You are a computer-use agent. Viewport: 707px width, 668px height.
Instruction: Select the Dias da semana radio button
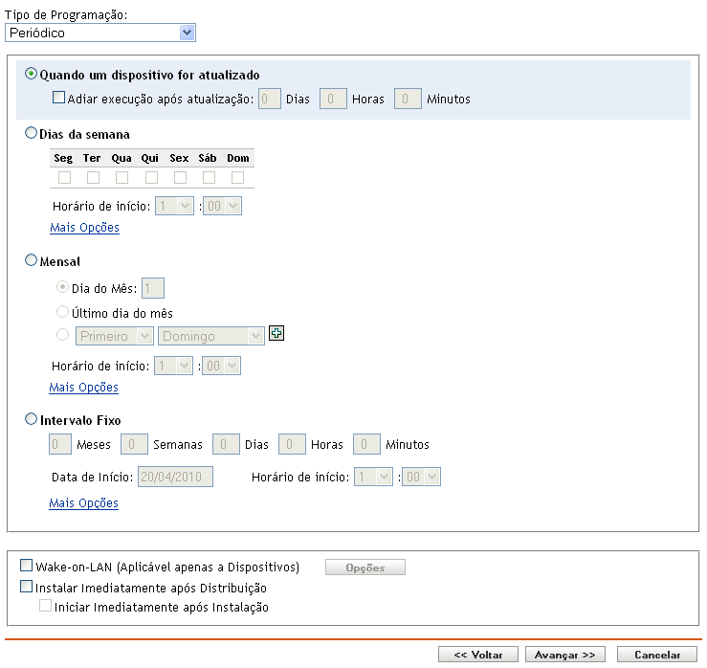pos(32,133)
